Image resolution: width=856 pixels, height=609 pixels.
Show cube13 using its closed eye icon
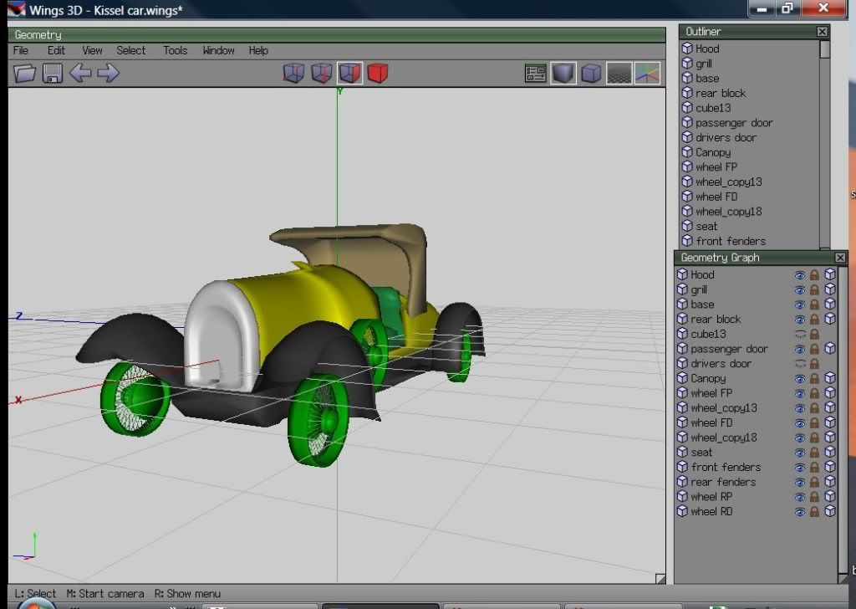[800, 334]
